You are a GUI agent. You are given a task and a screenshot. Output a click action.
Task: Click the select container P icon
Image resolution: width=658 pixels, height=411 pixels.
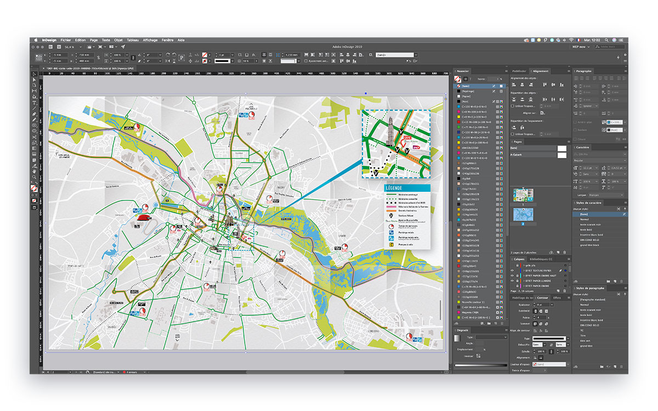(x=181, y=58)
